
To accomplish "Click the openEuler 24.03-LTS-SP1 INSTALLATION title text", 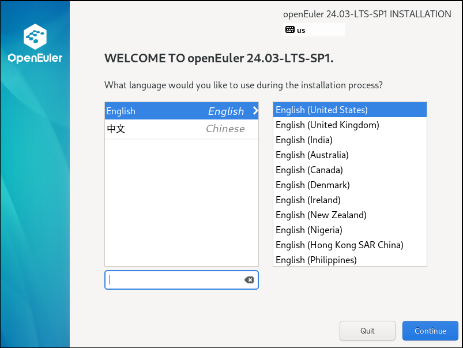I will click(367, 14).
